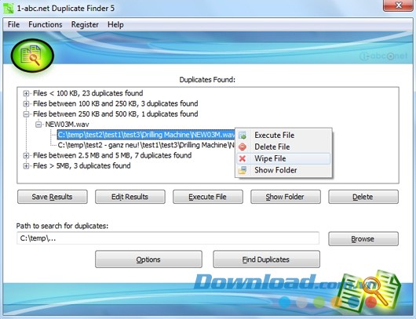Select 'Files > 5MB, 3 duplicates found' row
Viewport: 416px width, 319px height.
tap(82, 166)
